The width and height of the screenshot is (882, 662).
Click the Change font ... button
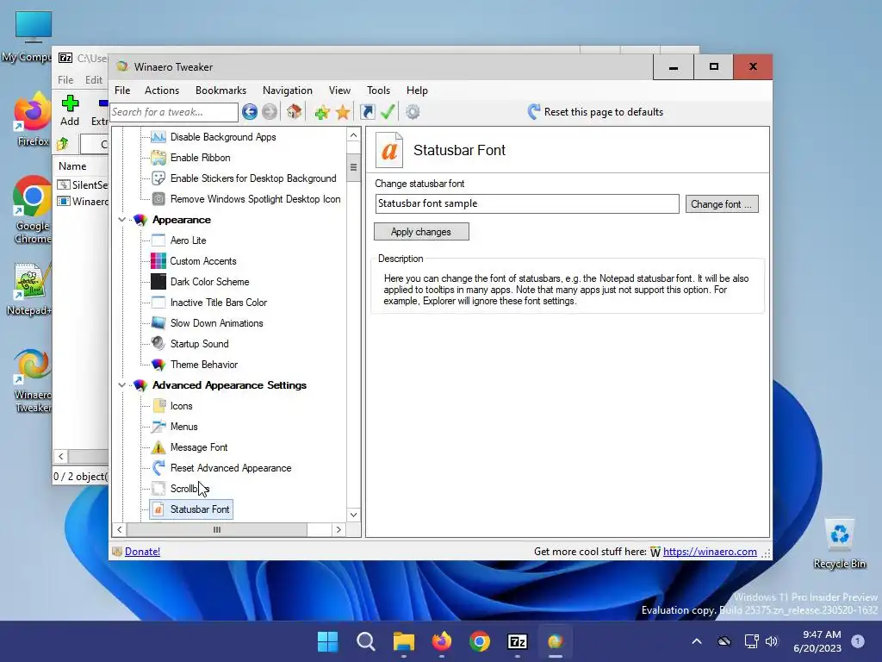tap(722, 203)
